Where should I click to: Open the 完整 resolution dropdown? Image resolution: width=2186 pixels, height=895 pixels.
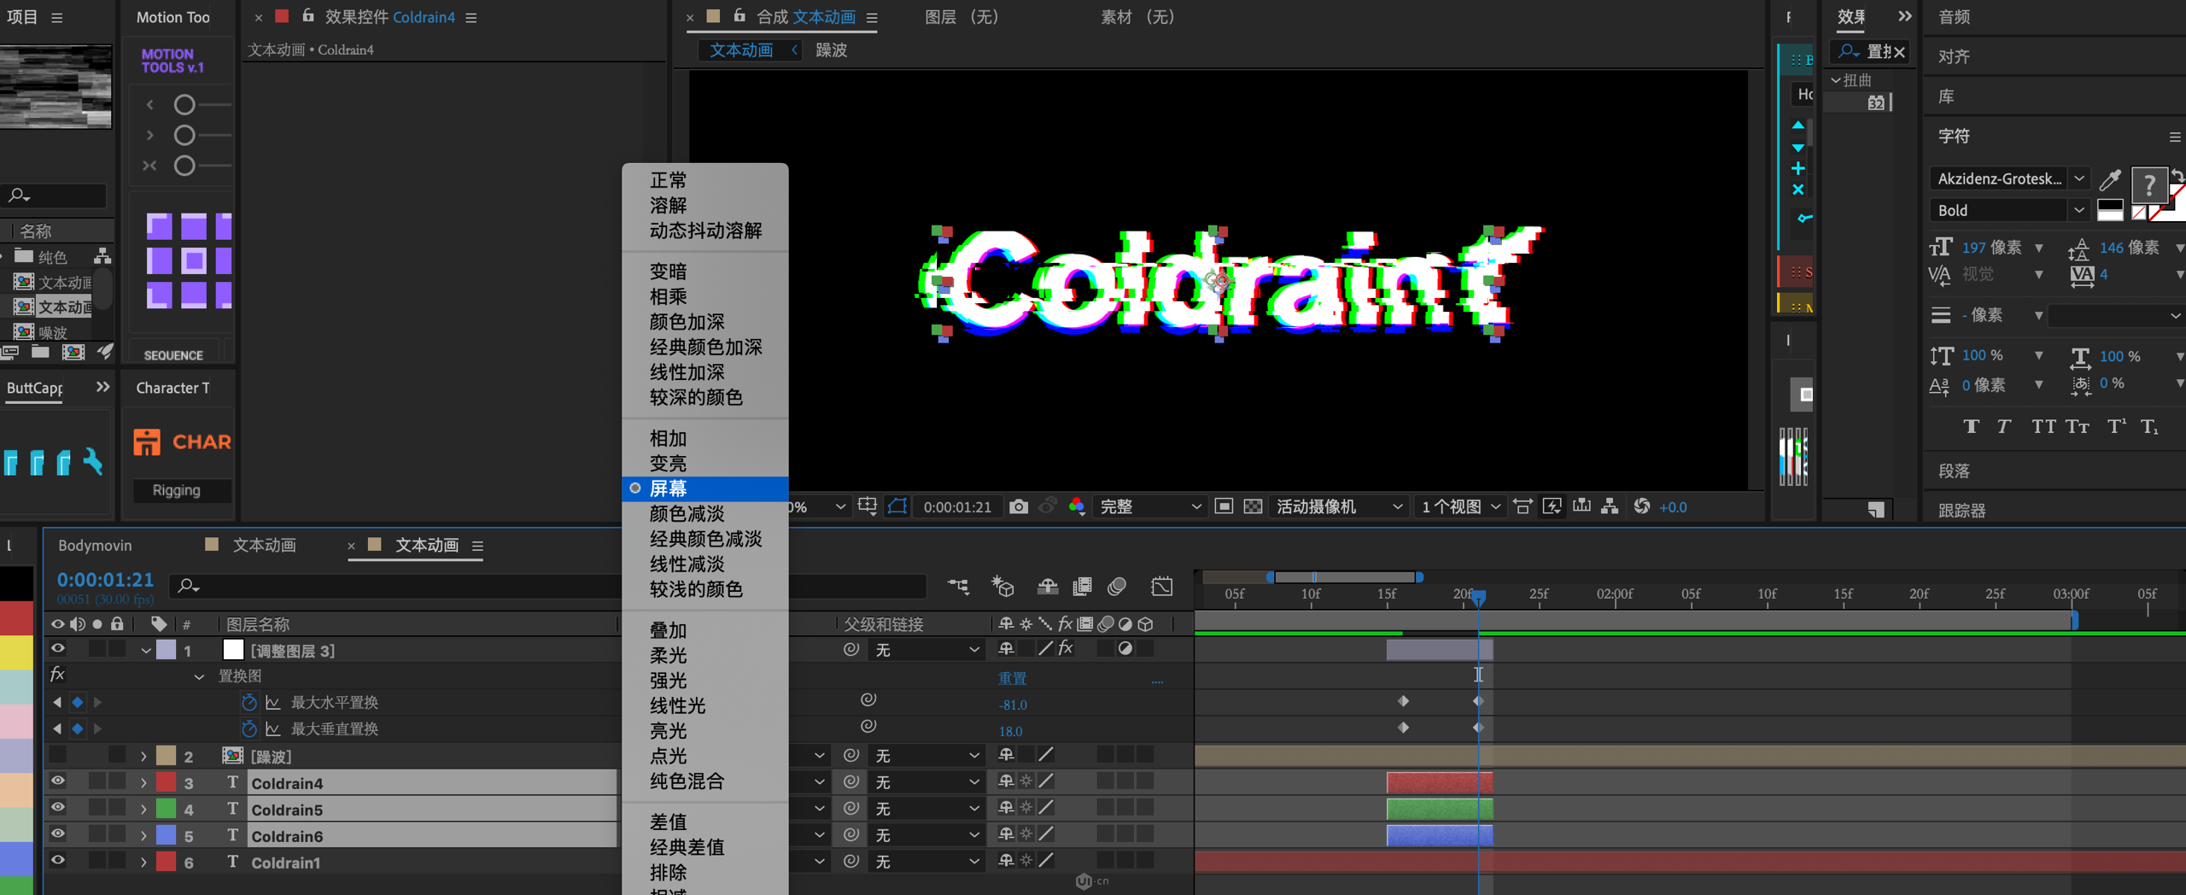coord(1149,506)
